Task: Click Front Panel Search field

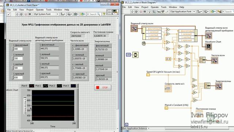Action: tap(94, 14)
